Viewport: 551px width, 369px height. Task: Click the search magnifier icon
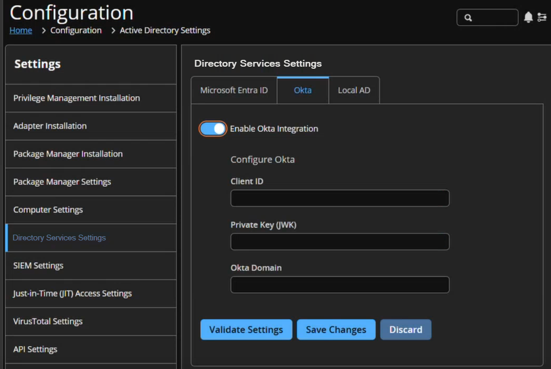click(468, 17)
